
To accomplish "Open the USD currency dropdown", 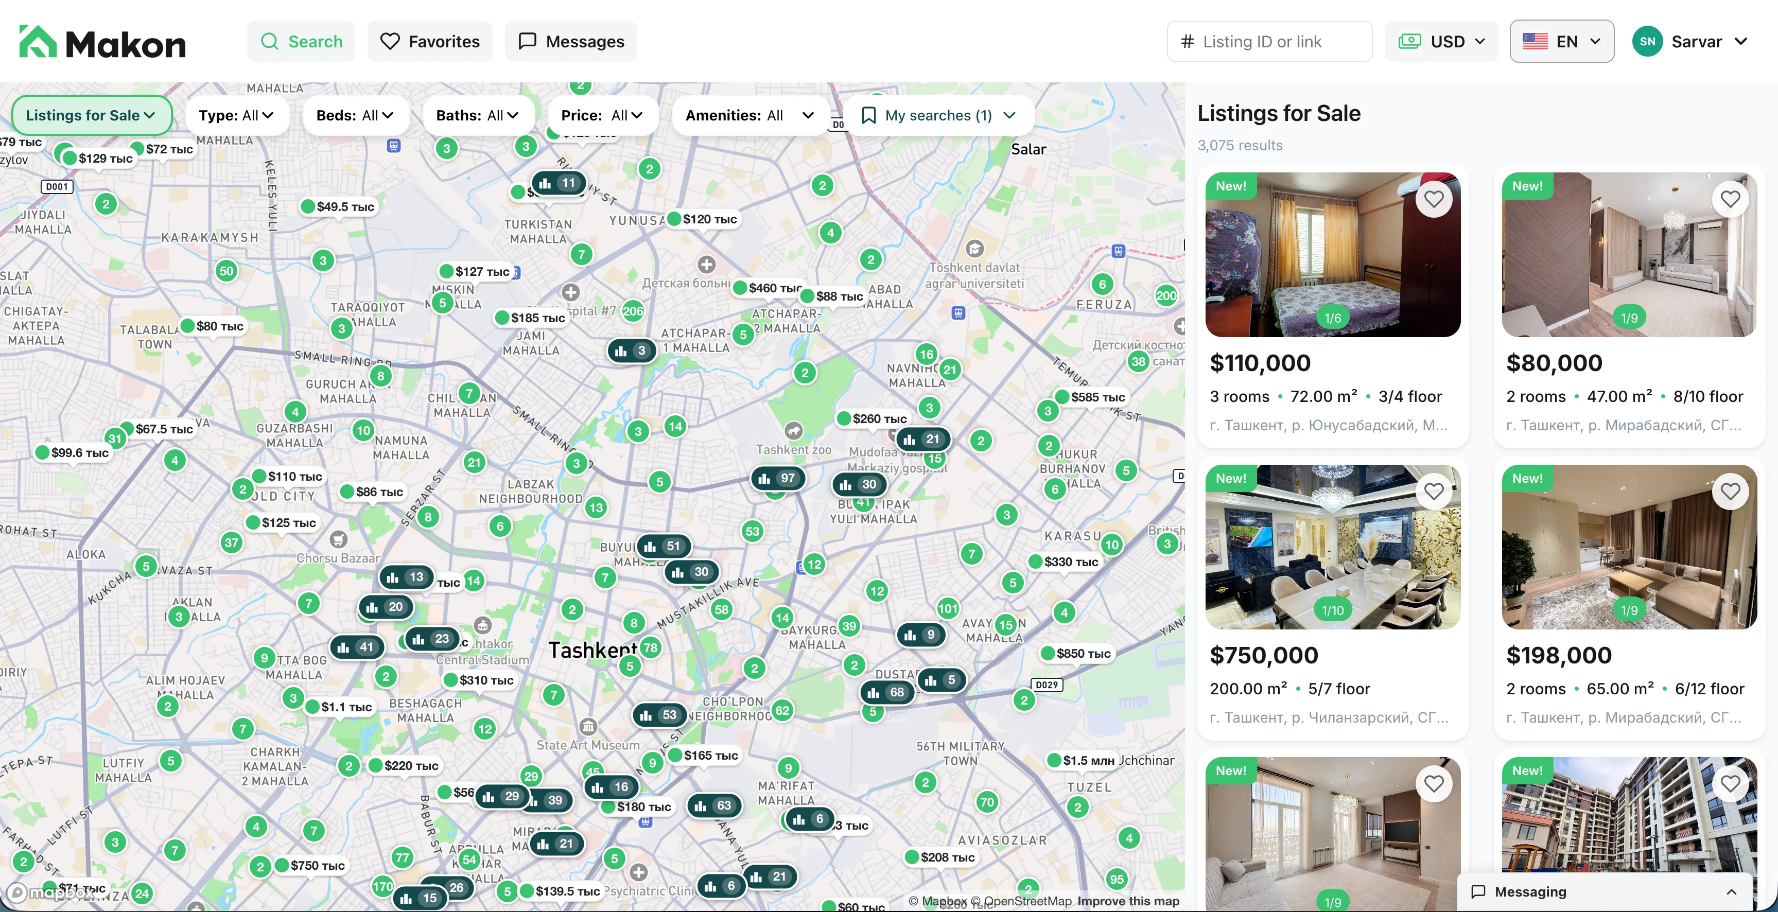I will (x=1441, y=41).
